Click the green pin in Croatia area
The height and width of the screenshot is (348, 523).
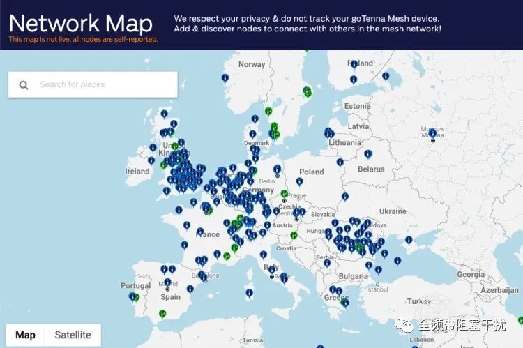click(294, 236)
